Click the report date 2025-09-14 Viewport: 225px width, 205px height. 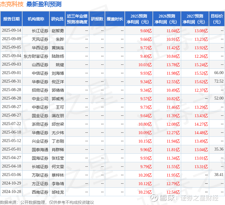pyautogui.click(x=11, y=30)
